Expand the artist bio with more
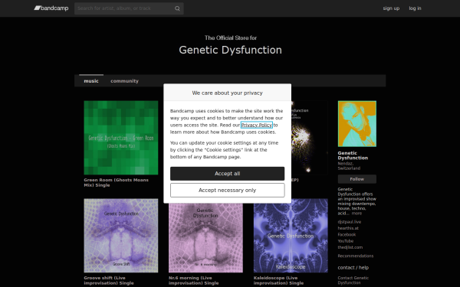Image resolution: width=460 pixels, height=287 pixels. (x=356, y=214)
